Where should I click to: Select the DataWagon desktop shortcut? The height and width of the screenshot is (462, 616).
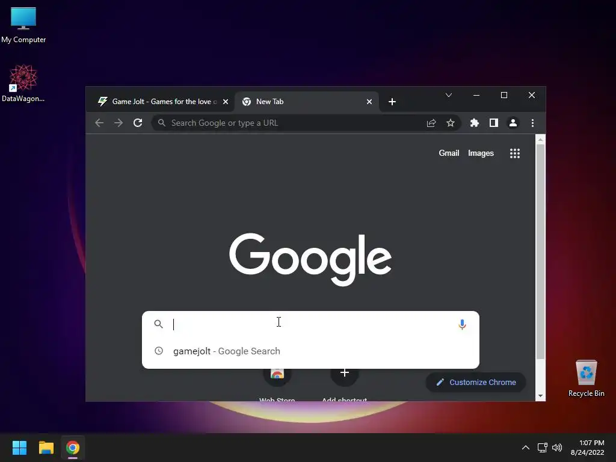[23, 83]
